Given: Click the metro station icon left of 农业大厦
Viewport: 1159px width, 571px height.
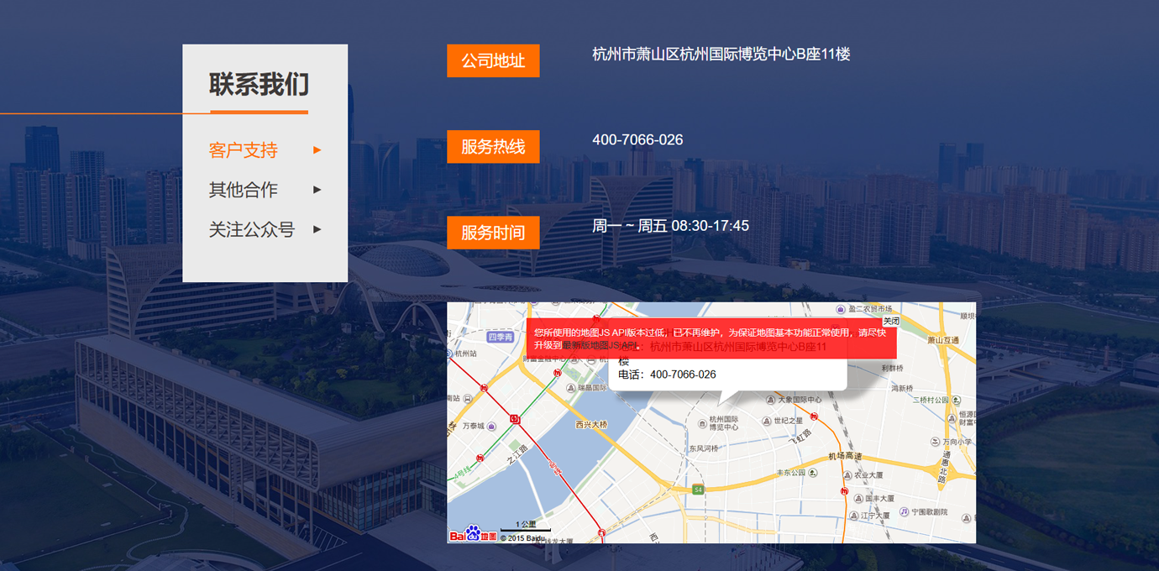Looking at the screenshot, I should (844, 492).
